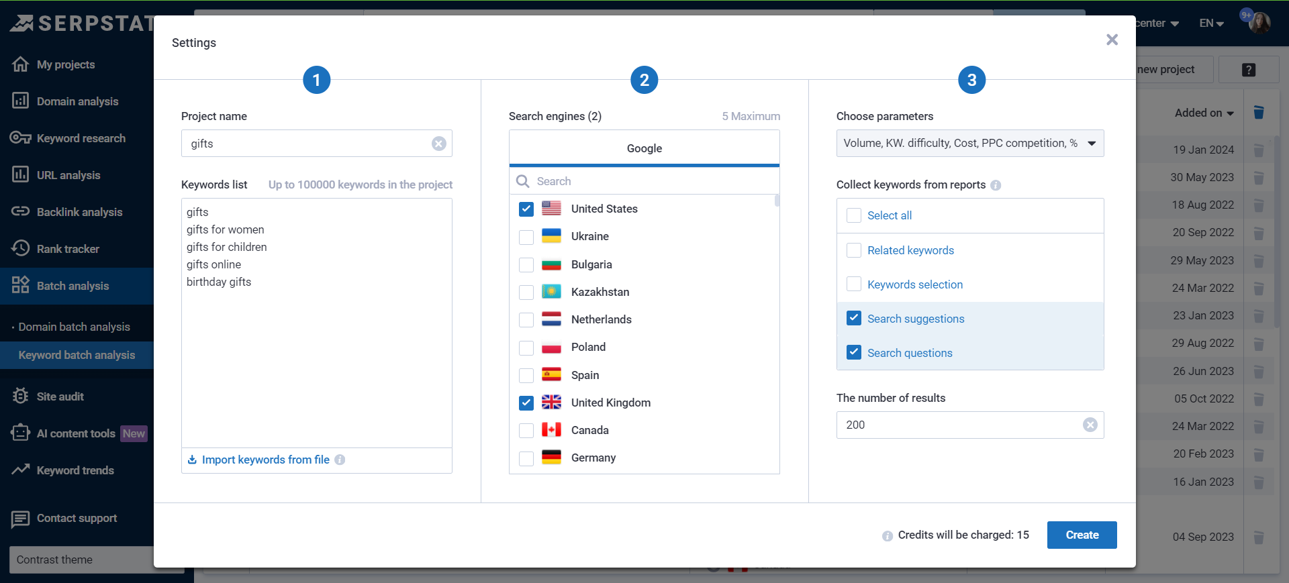Open Keyword batch analysis submenu
Screen dimensions: 1289x583
(x=77, y=355)
